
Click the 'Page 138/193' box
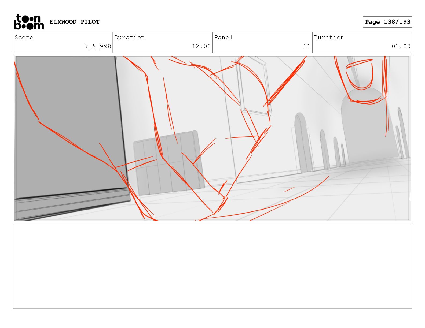point(387,22)
